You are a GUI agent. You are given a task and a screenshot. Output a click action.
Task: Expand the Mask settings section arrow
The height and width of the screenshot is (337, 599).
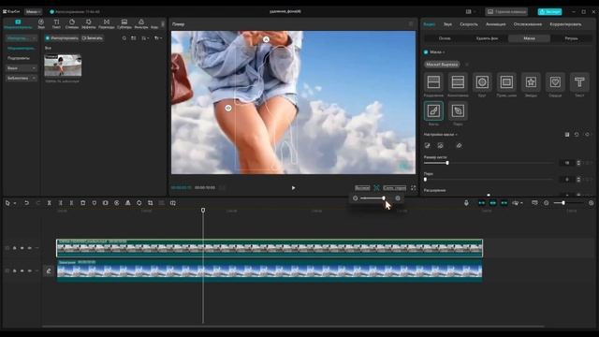456,135
